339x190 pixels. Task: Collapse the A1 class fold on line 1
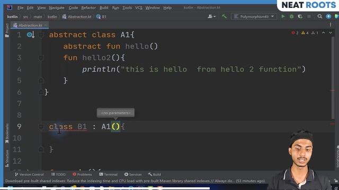(x=41, y=35)
